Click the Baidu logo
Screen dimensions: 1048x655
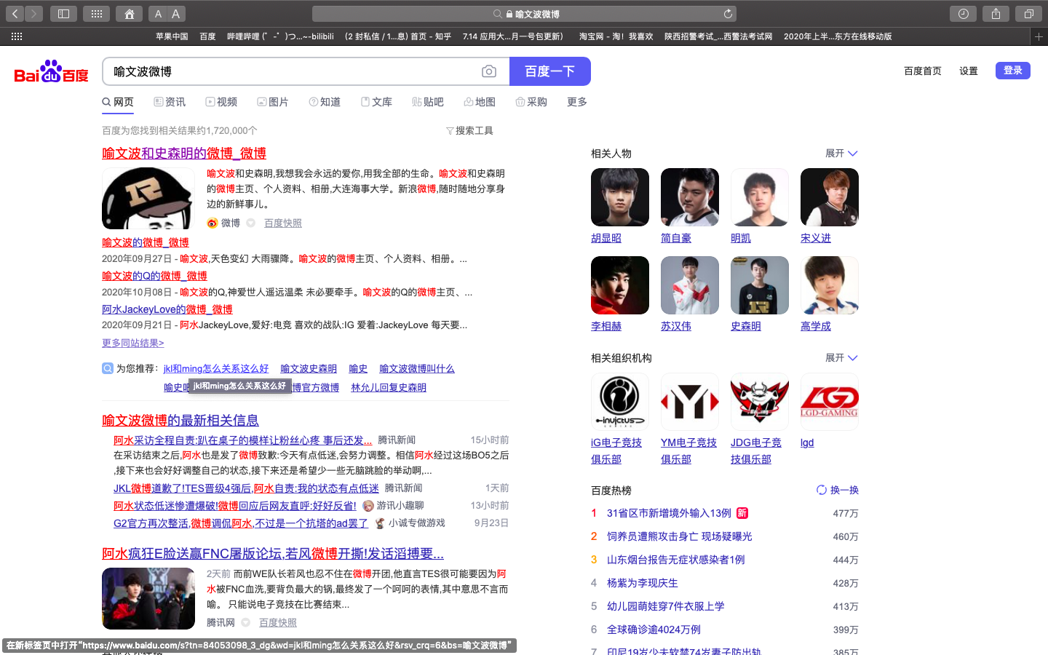click(x=51, y=72)
